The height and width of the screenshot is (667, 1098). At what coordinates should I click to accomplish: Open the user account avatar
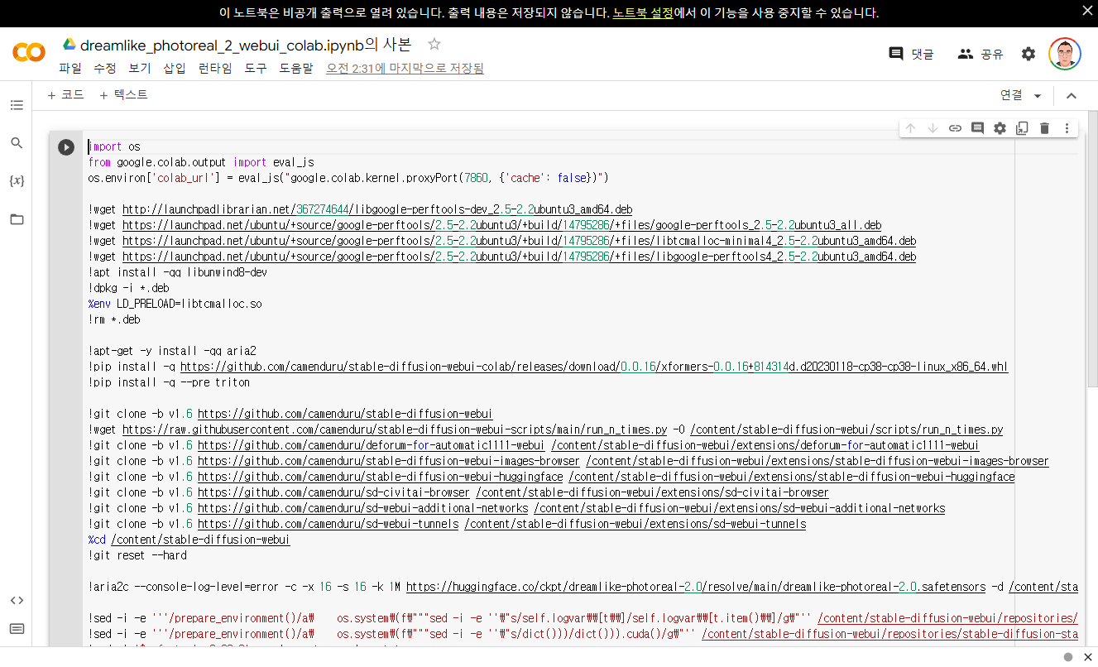coord(1064,54)
